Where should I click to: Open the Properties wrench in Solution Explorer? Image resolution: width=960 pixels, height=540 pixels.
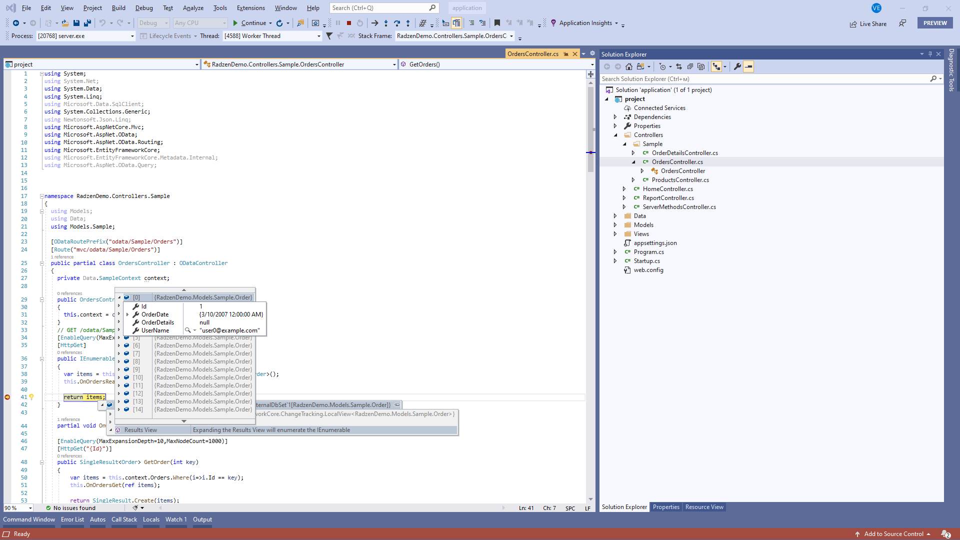pos(737,66)
